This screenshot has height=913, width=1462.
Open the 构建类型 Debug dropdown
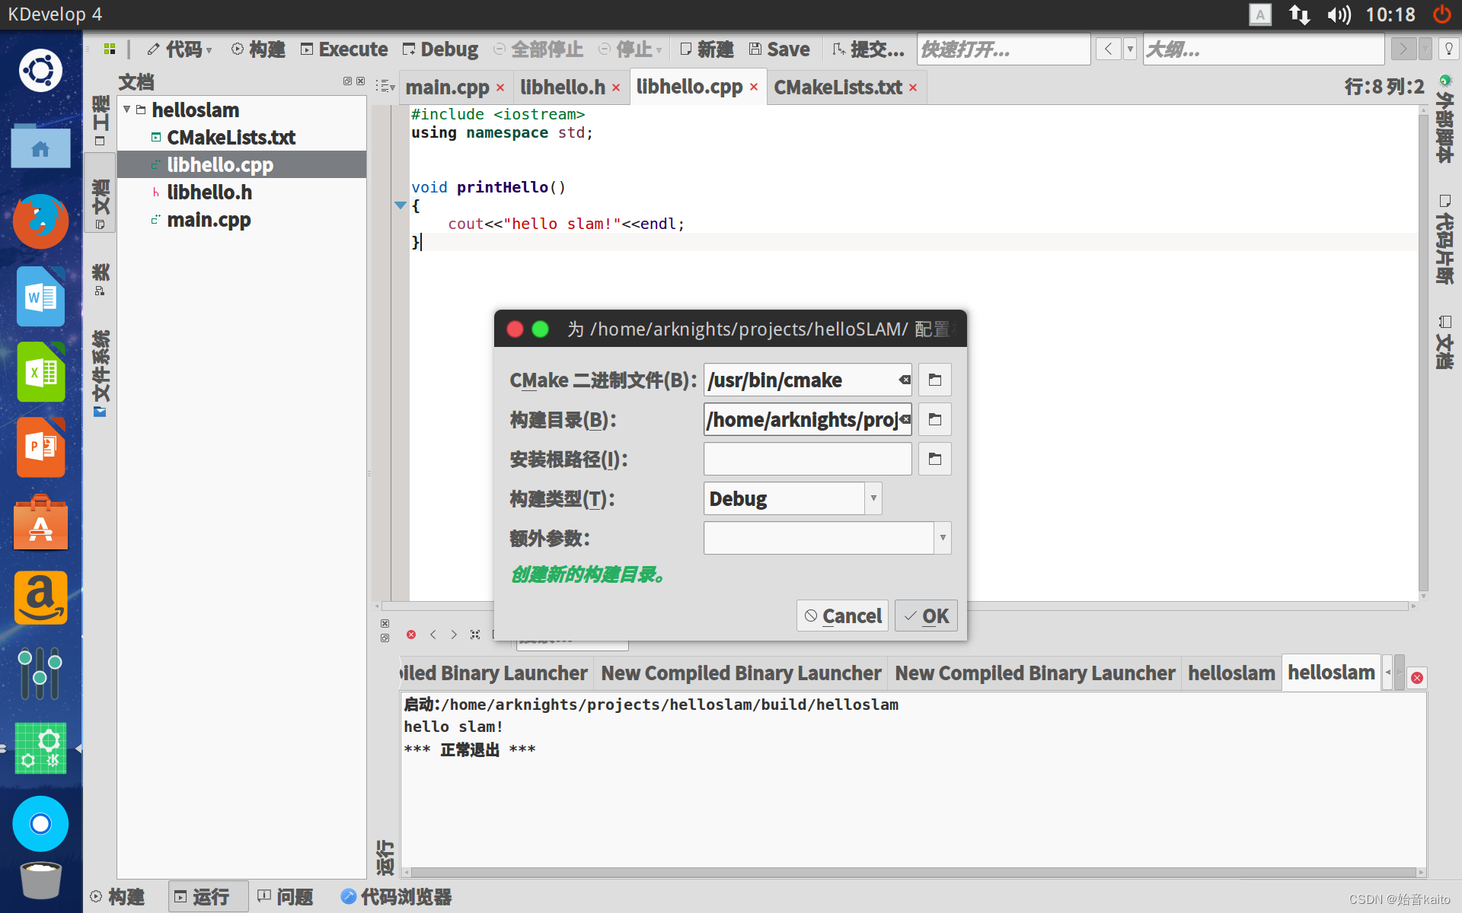point(873,498)
